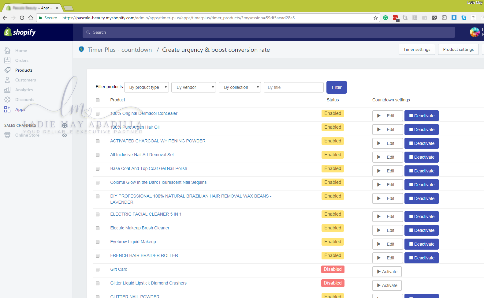The image size is (484, 298).
Task: Open the By collection dropdown
Action: click(240, 87)
